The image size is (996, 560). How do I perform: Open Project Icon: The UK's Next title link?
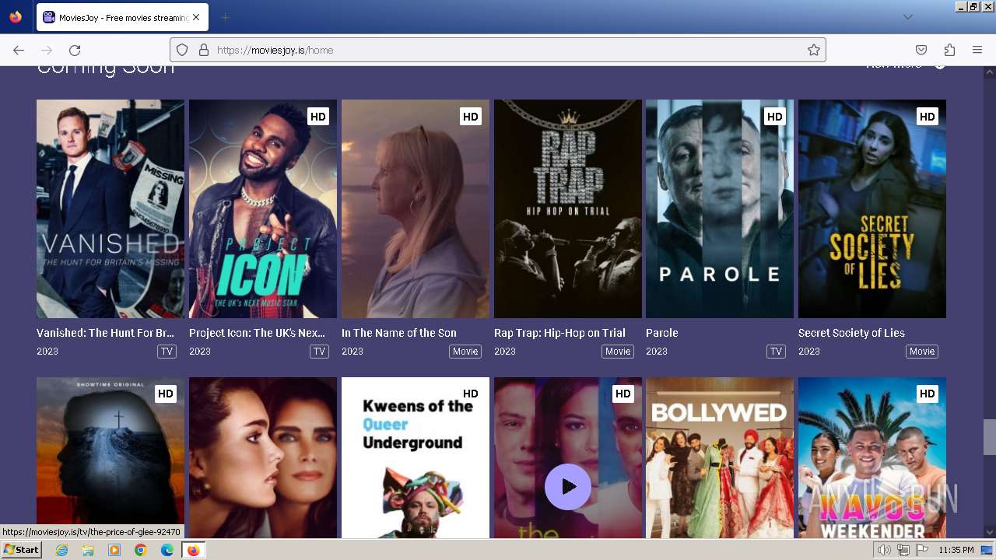click(257, 333)
